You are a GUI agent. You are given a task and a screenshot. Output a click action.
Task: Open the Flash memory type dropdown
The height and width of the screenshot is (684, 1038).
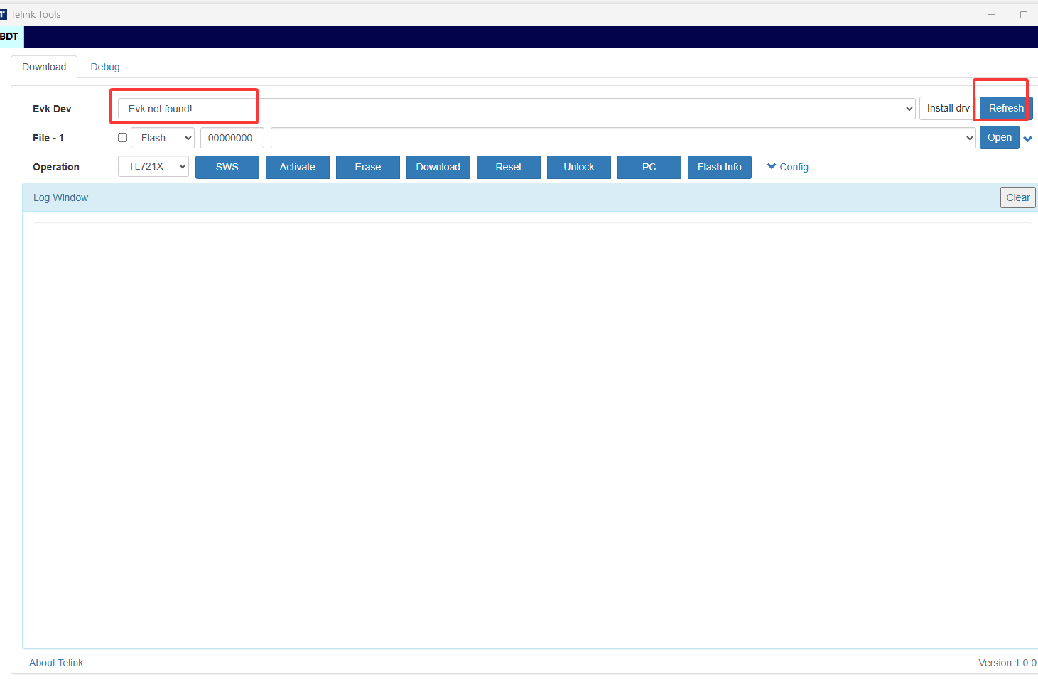(x=163, y=138)
